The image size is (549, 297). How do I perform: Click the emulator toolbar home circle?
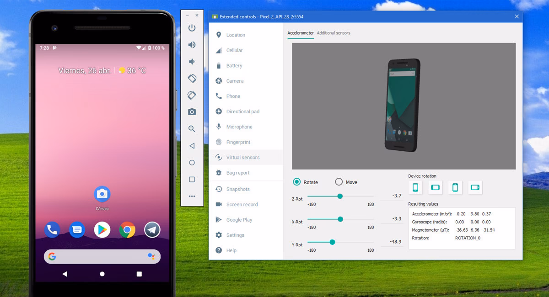192,163
